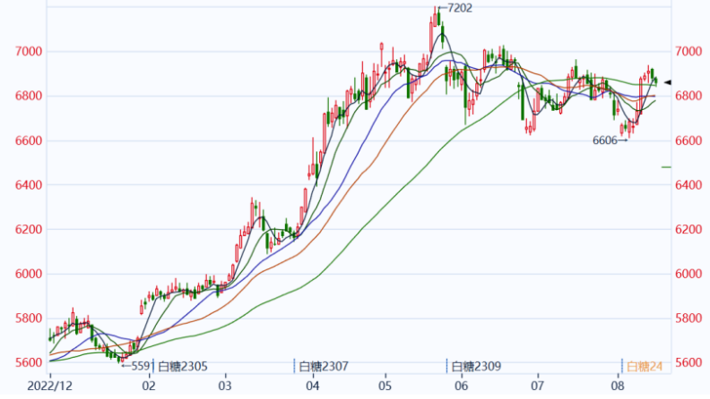Click the short green line at right edge

pyautogui.click(x=666, y=167)
